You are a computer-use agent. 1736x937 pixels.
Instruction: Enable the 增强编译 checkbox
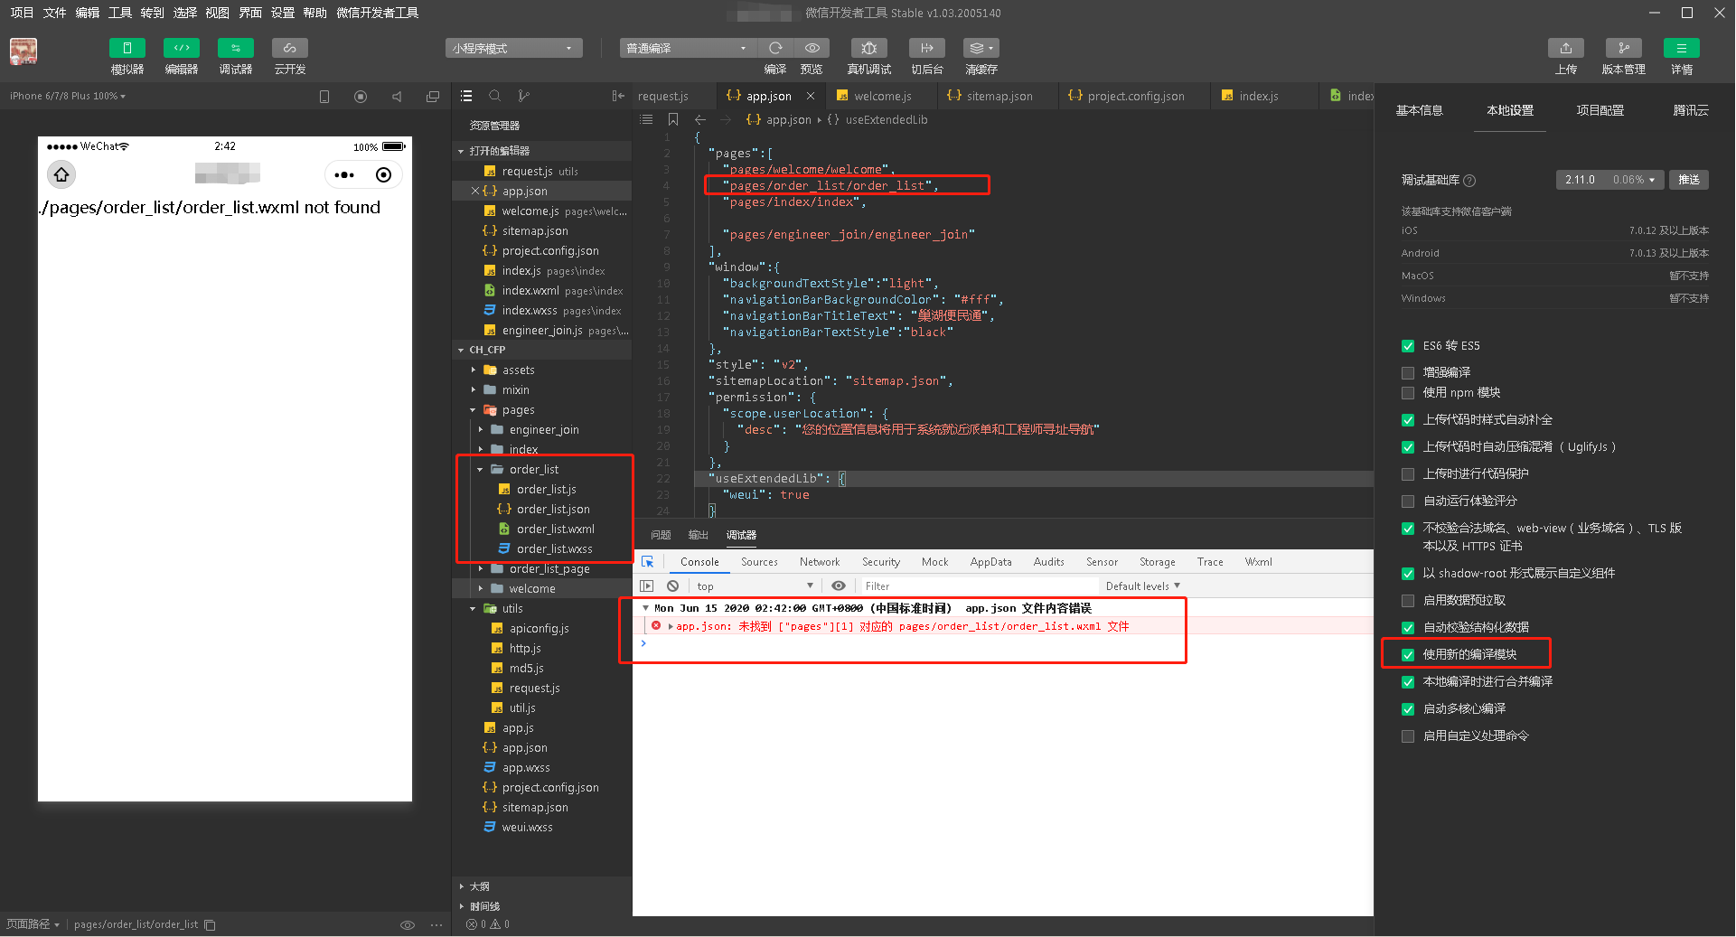click(x=1408, y=372)
